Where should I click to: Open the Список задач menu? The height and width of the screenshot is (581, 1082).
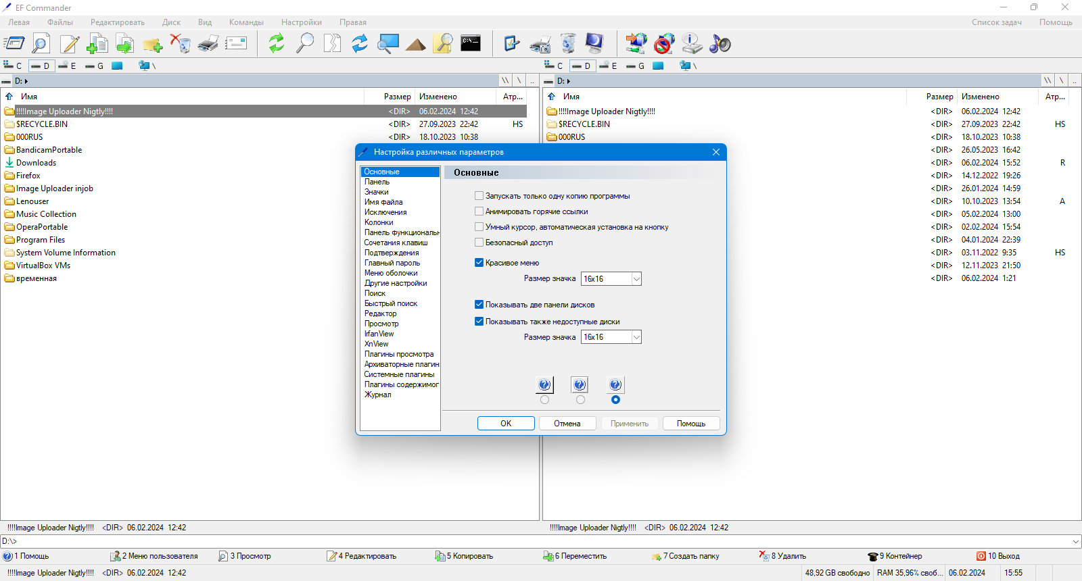(997, 22)
